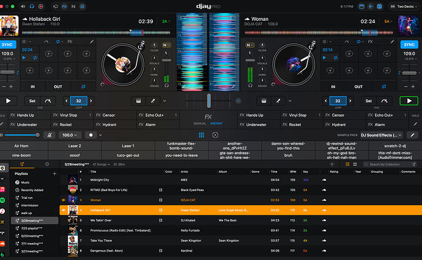Toggle SYNC on the right deck

coord(409,45)
